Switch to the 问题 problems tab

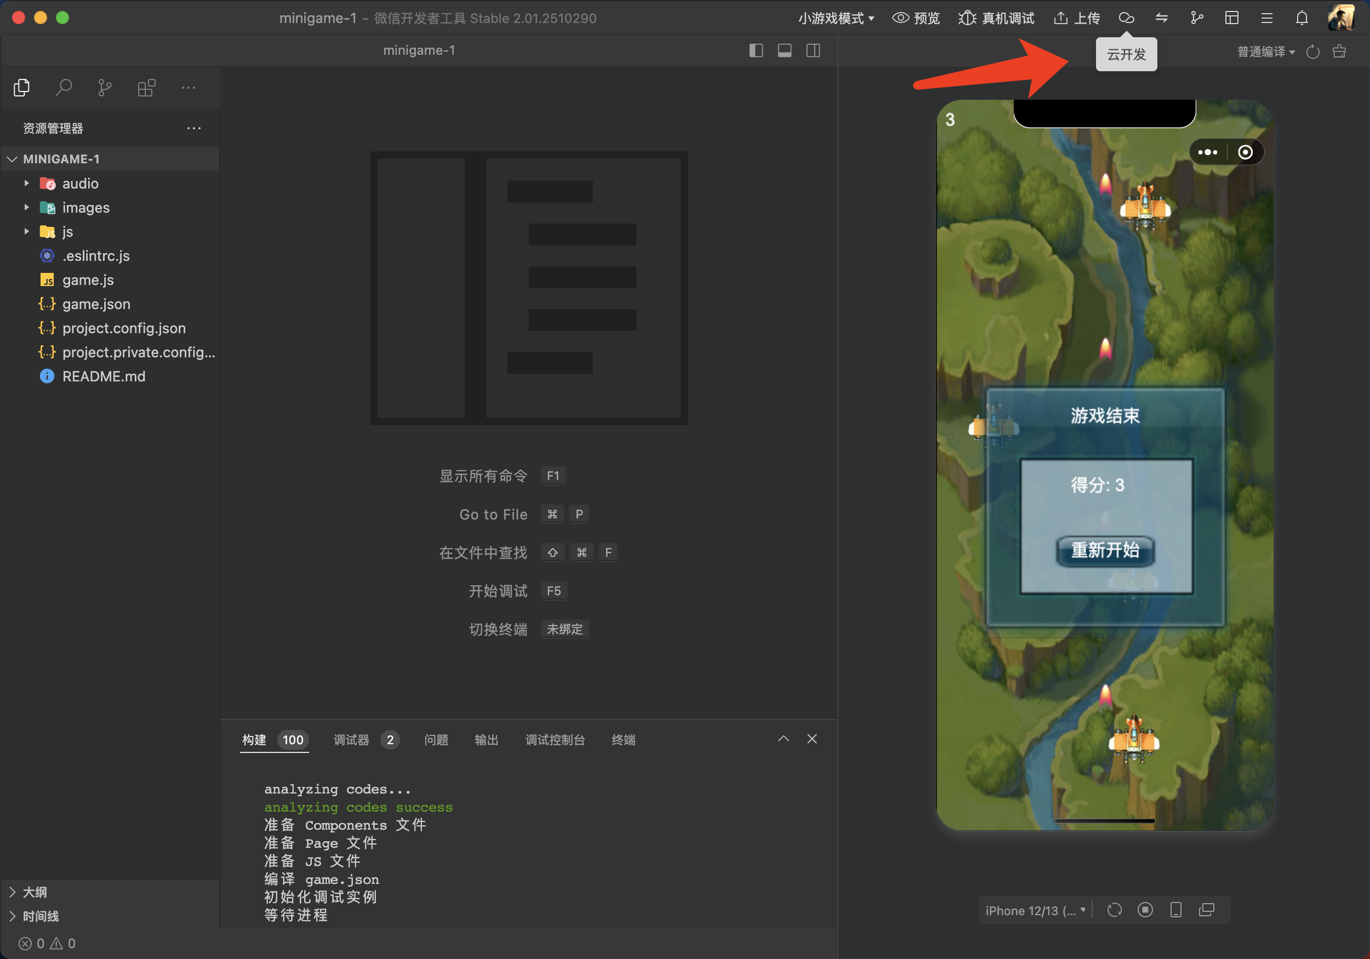[x=436, y=740]
